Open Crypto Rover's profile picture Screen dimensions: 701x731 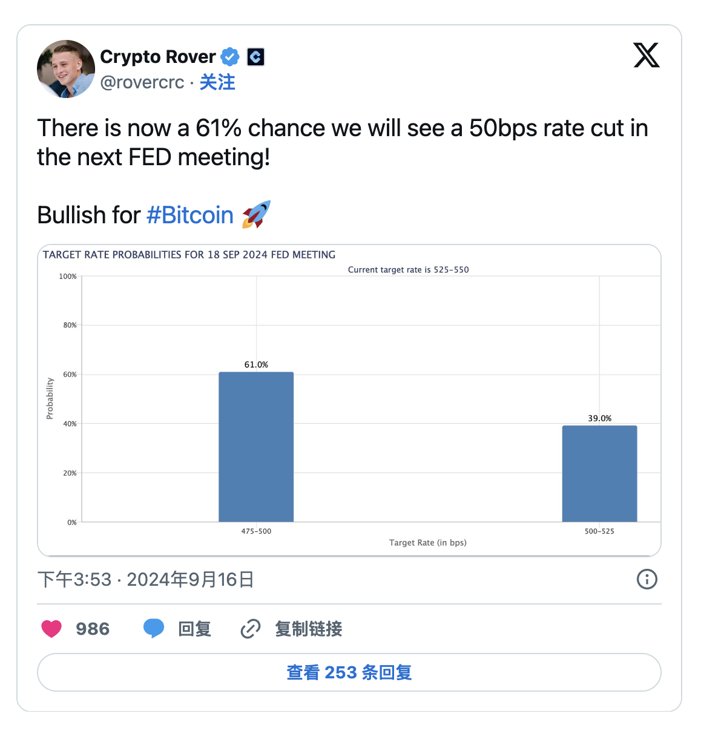point(66,68)
